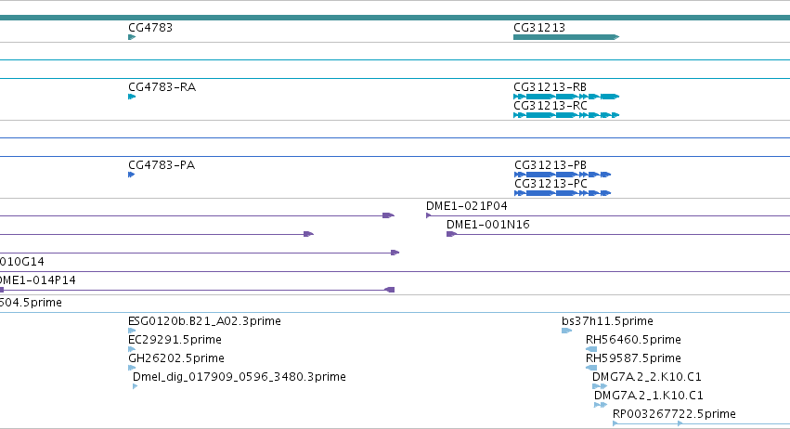Screen dimensions: 790x429
Task: Click the DME1-021P04 start arrow glyph
Action: (429, 215)
